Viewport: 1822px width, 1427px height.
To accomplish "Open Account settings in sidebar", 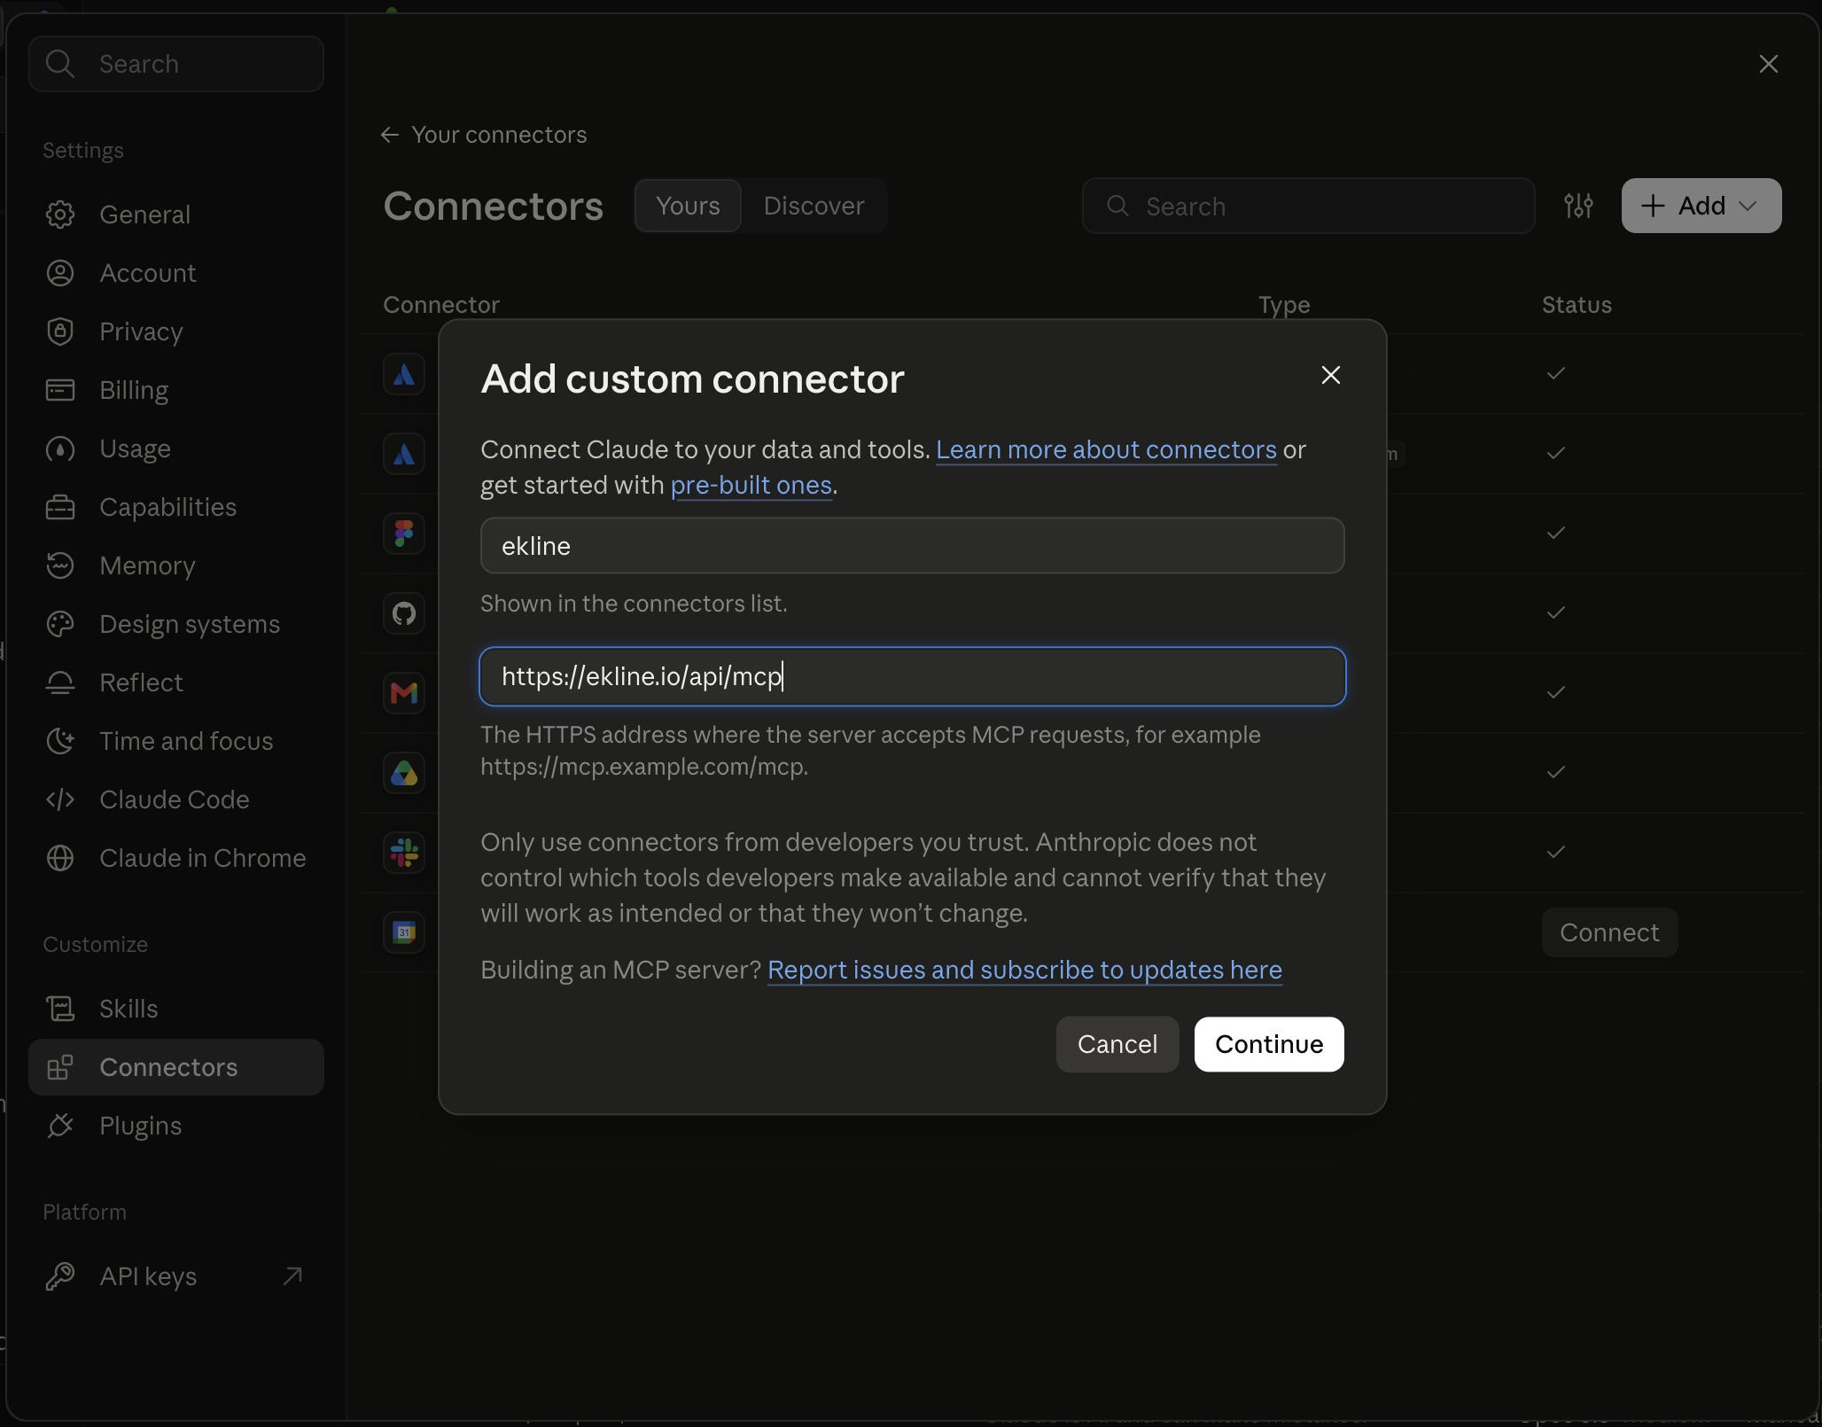I will [x=176, y=273].
